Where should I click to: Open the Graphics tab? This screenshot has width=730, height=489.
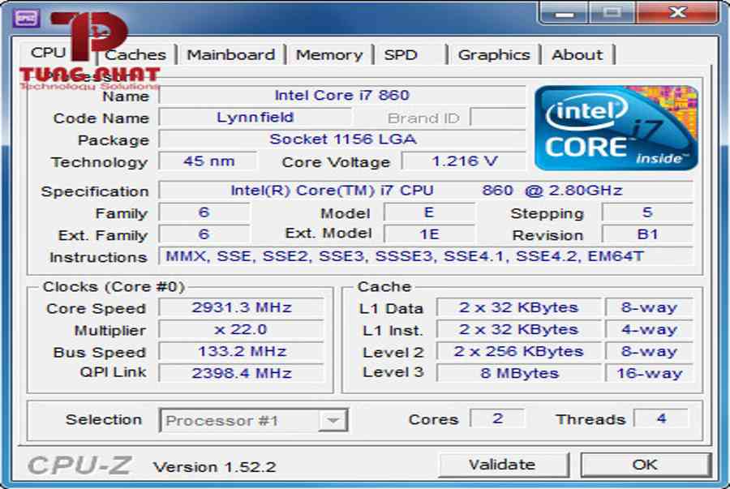(x=494, y=55)
